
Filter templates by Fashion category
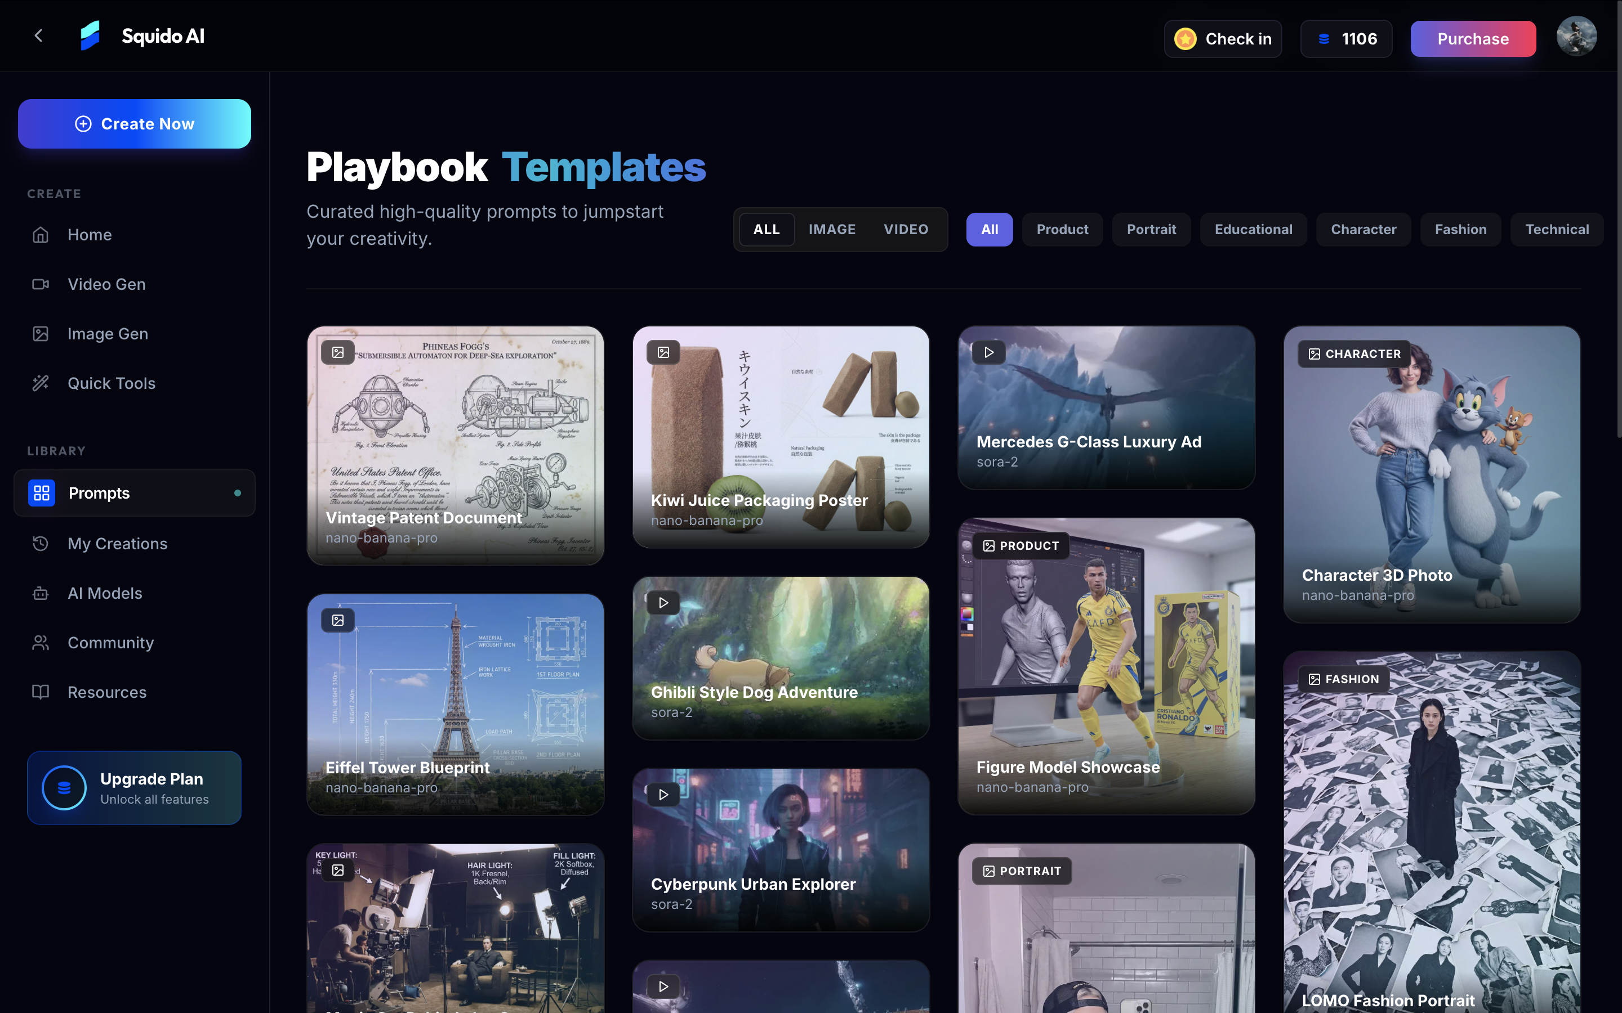point(1460,229)
